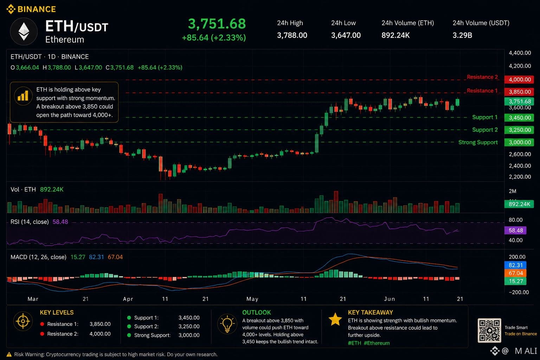The height and width of the screenshot is (360, 540).
Task: Click the MACD (12, 26, close) indicator label
Action: (x=38, y=257)
